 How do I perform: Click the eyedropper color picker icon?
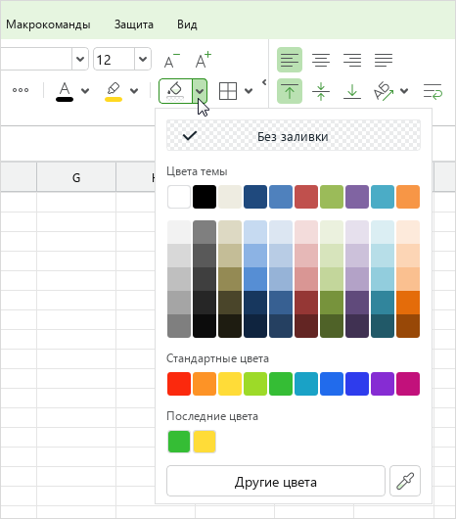(x=405, y=481)
